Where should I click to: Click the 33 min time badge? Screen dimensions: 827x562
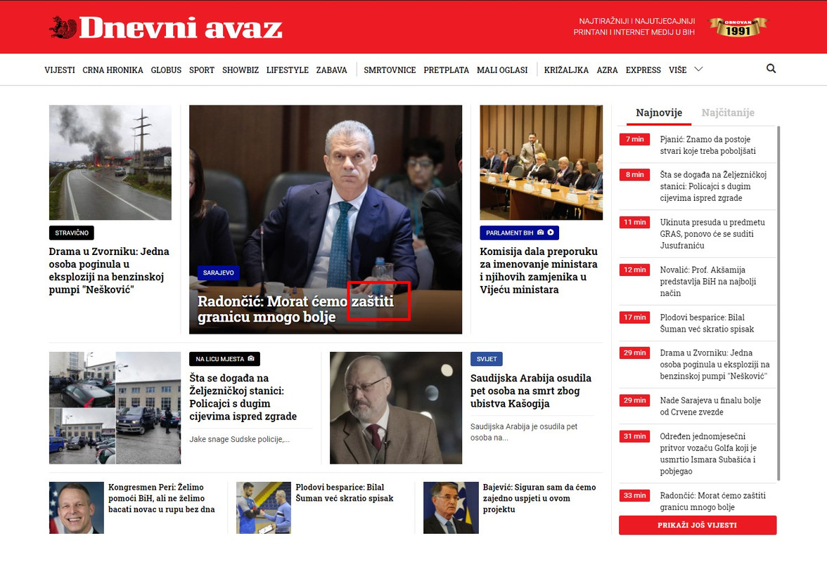pos(634,495)
